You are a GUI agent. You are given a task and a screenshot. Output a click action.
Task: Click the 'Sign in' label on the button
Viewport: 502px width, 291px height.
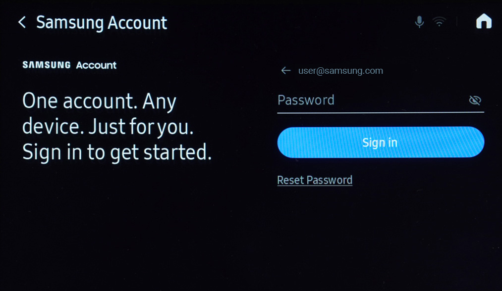point(380,143)
